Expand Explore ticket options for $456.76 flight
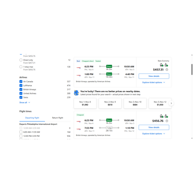 pos(154,134)
